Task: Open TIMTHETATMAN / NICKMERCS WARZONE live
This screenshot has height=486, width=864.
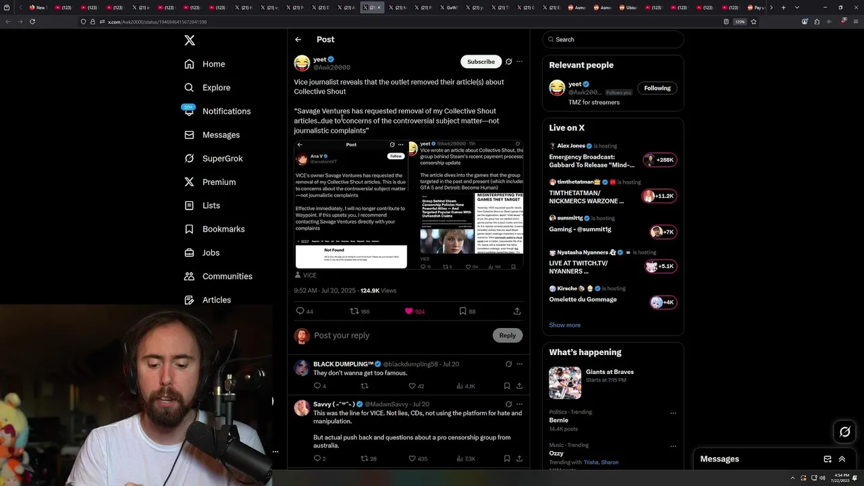Action: [x=612, y=192]
